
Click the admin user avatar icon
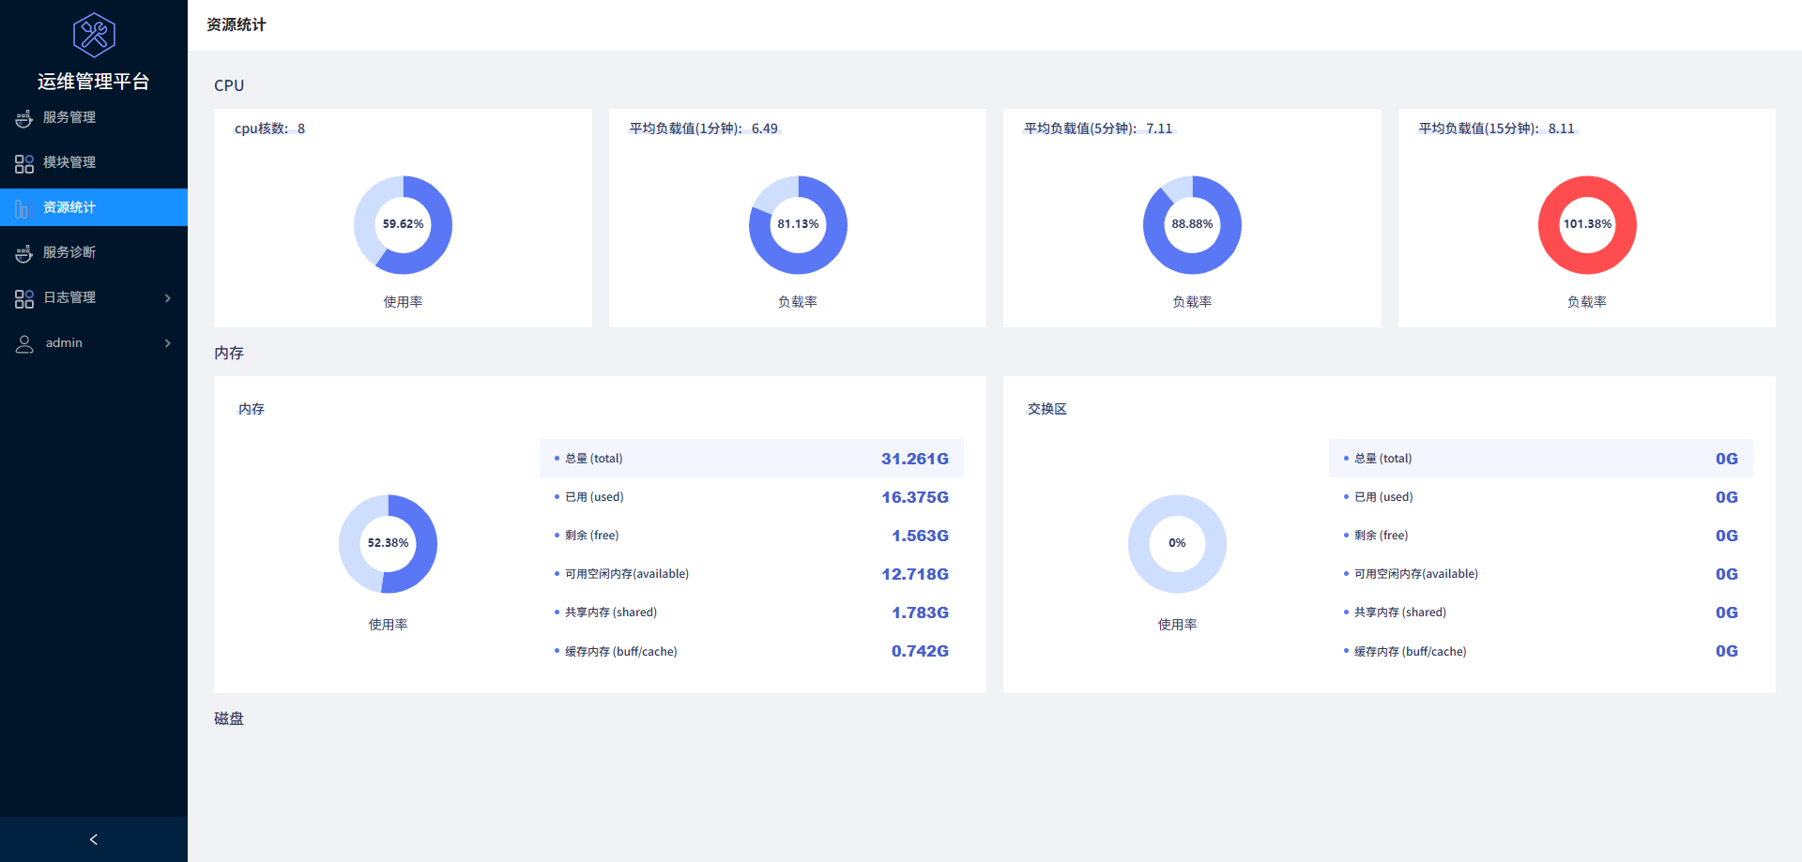point(24,343)
